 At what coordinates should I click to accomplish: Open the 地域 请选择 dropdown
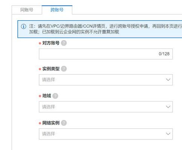tap(106, 107)
